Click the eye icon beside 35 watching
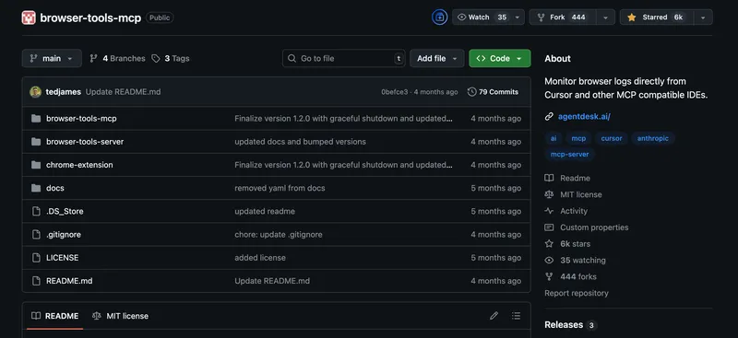 549,260
